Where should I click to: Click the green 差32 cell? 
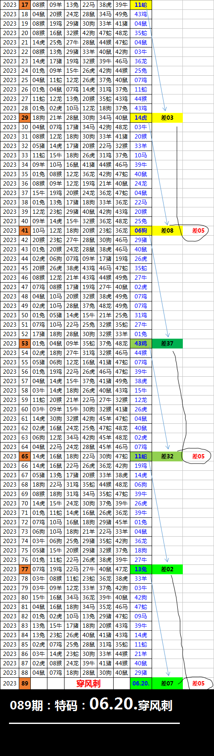point(167,456)
